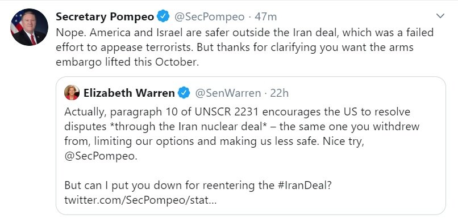
Task: Open the @SecPompeo handle link
Action: [x=210, y=17]
